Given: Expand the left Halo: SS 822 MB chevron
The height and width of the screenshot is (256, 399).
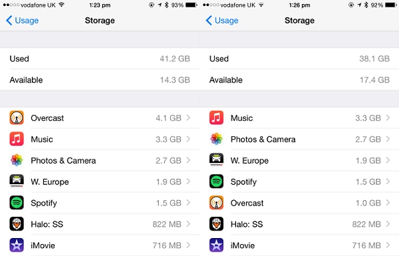Looking at the screenshot, I should click(x=188, y=224).
